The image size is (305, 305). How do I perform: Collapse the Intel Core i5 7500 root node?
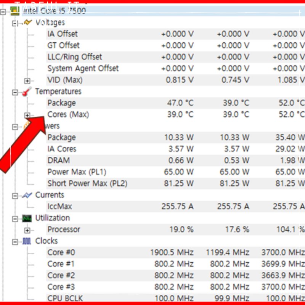[3, 12]
